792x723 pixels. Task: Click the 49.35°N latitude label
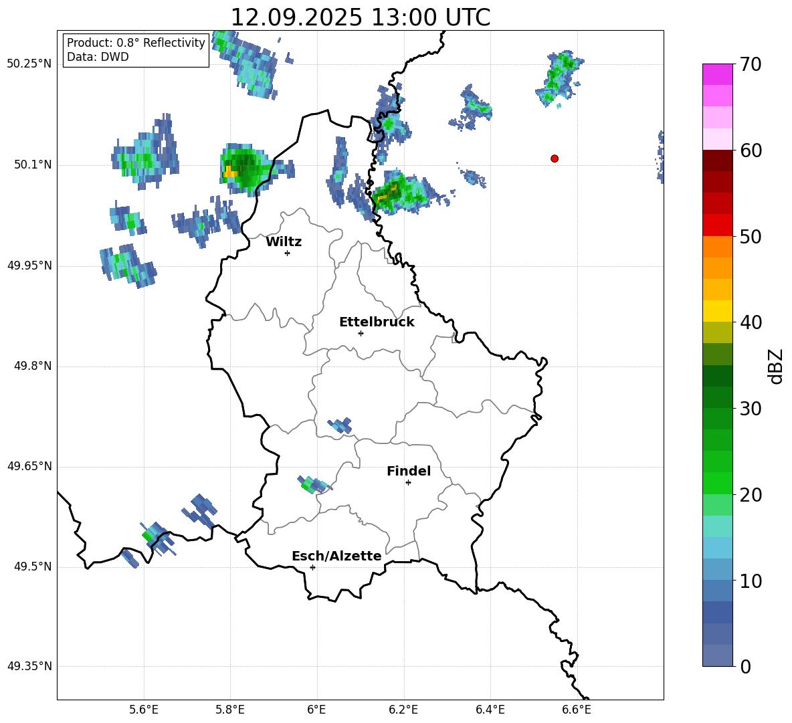pyautogui.click(x=29, y=666)
